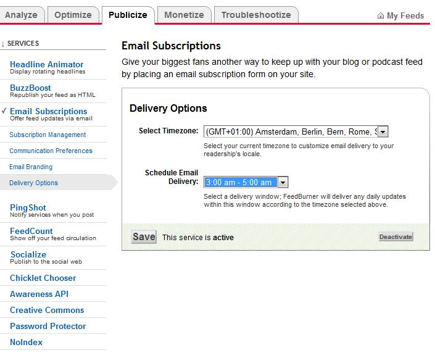
Task: Go to the Troubleshootize tab
Action: pos(256,15)
